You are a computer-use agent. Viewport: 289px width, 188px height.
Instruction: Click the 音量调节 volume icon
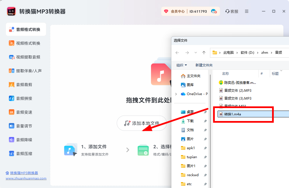(x=11, y=126)
